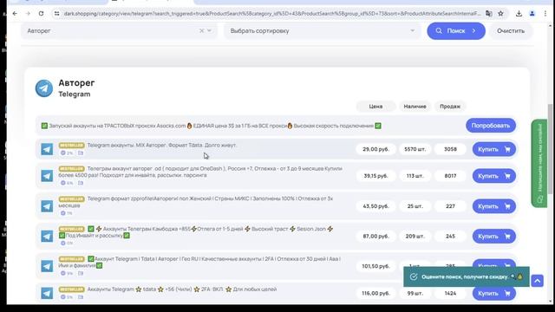Open Telegram аккаунты MIX Авторег listing
The height and width of the screenshot is (312, 555).
point(162,145)
